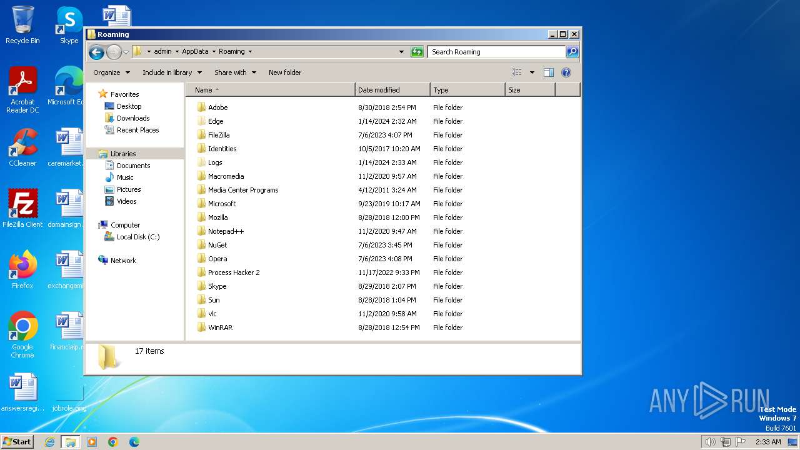Image resolution: width=800 pixels, height=450 pixels.
Task: Click the Change your view icon
Action: pos(516,72)
